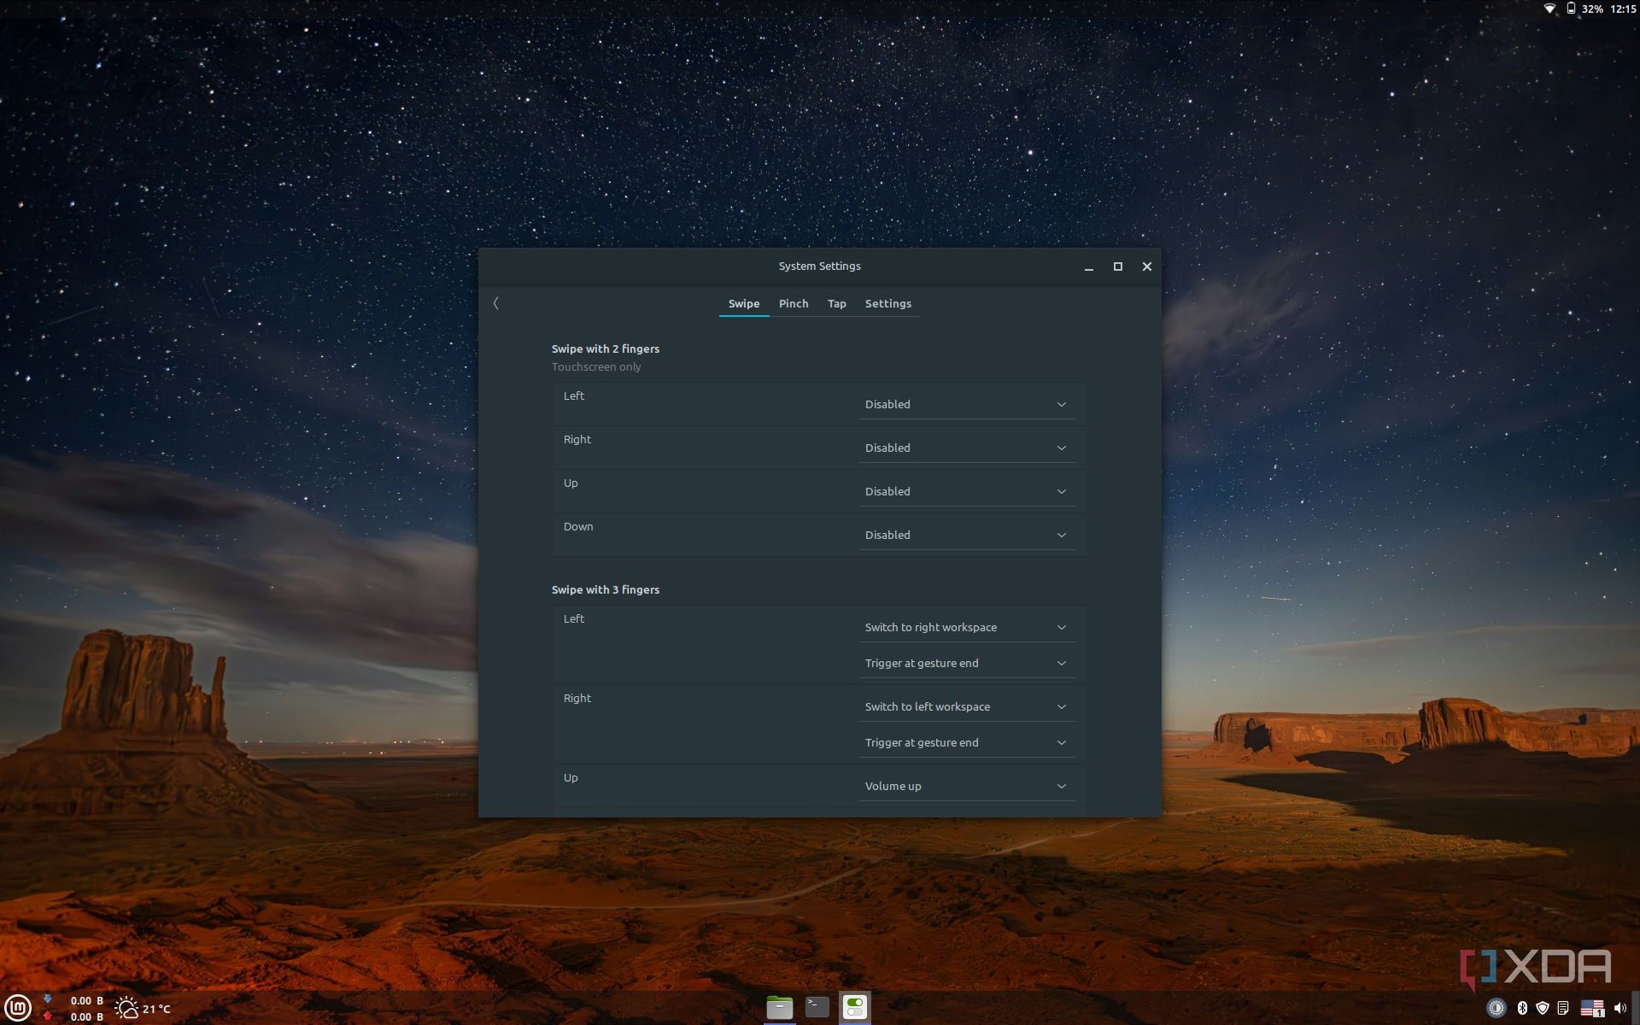Click the shield update manager icon
Image resolution: width=1640 pixels, height=1025 pixels.
click(1543, 1009)
